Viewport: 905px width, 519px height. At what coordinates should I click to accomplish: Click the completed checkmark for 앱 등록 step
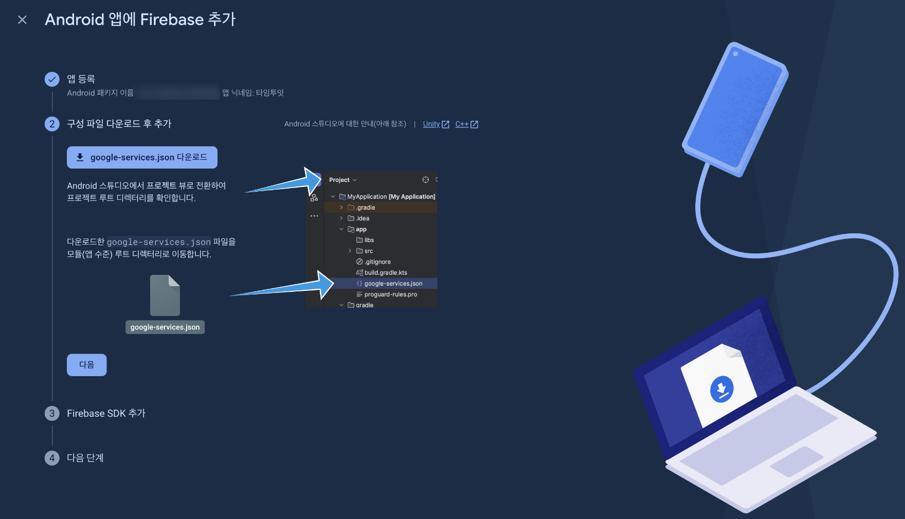52,79
